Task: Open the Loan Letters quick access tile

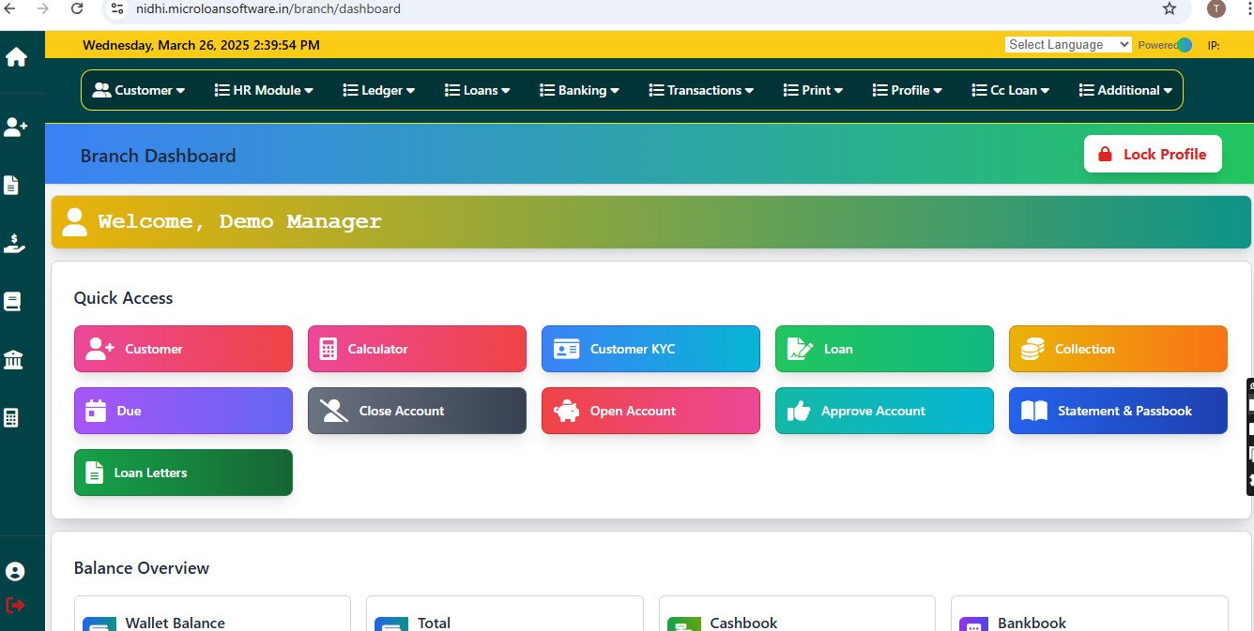Action: 183,473
